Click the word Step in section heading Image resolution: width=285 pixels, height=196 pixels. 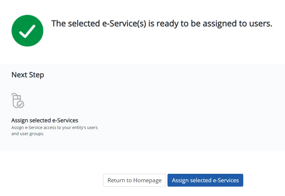[36, 75]
